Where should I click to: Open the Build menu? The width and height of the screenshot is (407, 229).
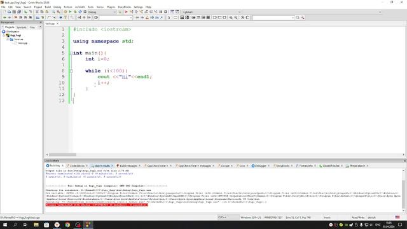point(48,7)
